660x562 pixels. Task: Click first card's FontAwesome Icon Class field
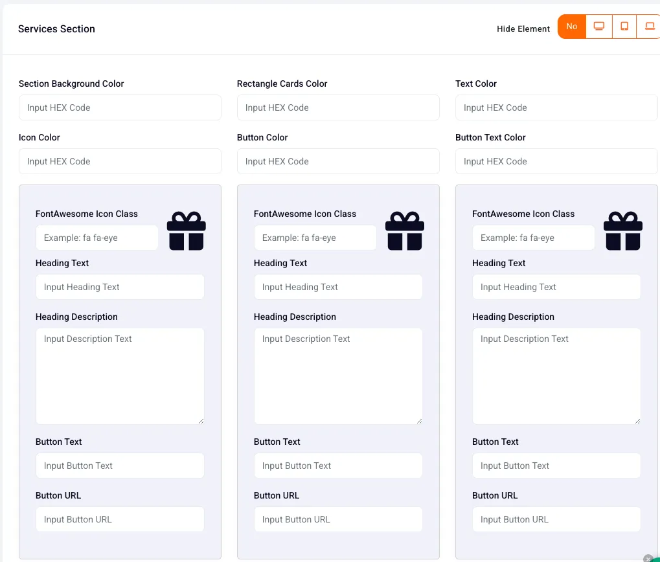point(97,238)
